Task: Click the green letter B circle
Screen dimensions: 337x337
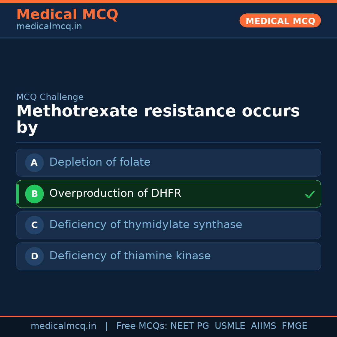Action: pos(34,194)
